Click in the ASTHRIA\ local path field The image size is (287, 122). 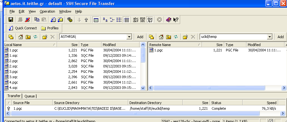point(93,37)
